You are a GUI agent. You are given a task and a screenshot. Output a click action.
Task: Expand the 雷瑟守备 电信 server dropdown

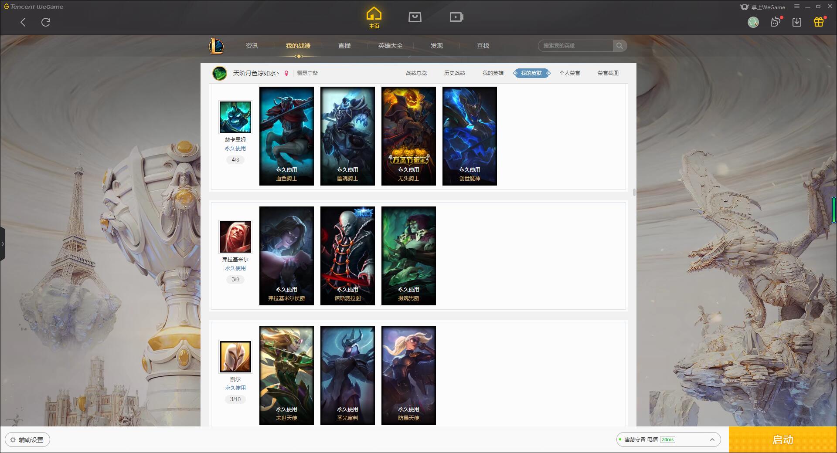(668, 439)
